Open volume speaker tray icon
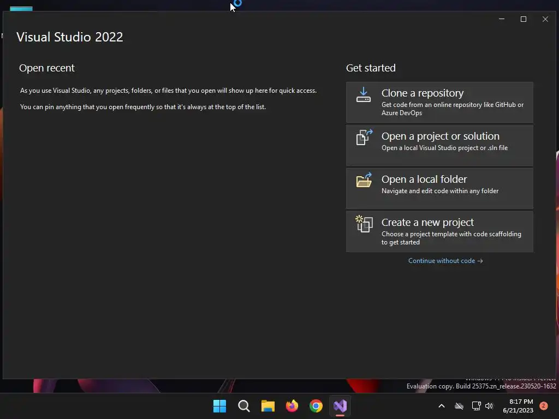This screenshot has width=559, height=419. pos(489,406)
